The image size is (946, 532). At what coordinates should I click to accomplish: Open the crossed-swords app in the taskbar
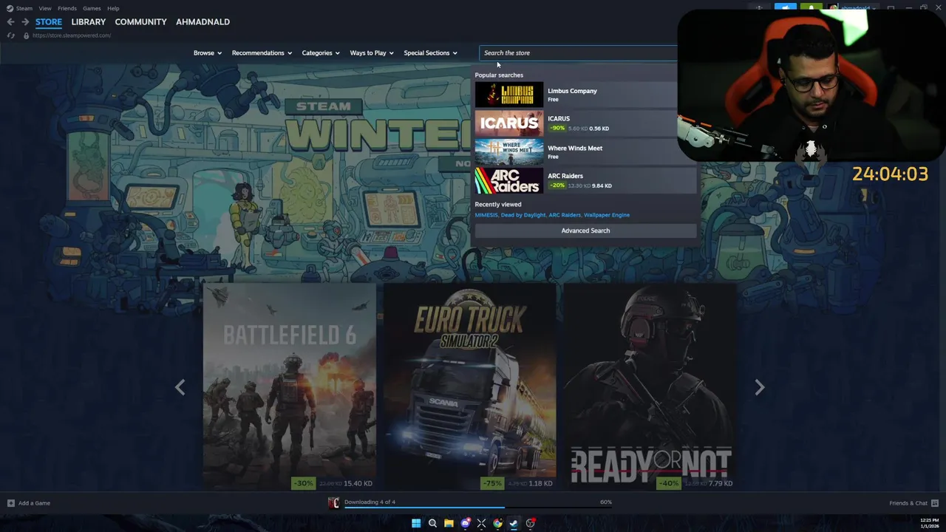[481, 523]
